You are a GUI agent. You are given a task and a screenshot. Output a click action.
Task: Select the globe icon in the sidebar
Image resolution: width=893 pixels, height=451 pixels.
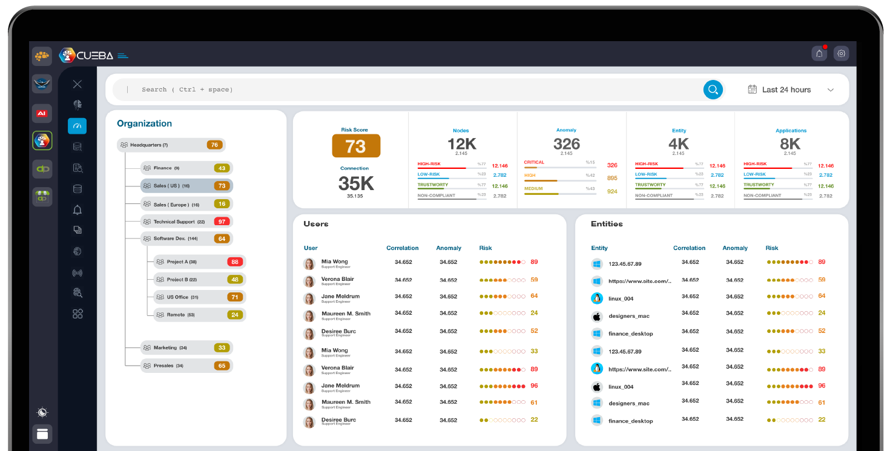pyautogui.click(x=77, y=251)
